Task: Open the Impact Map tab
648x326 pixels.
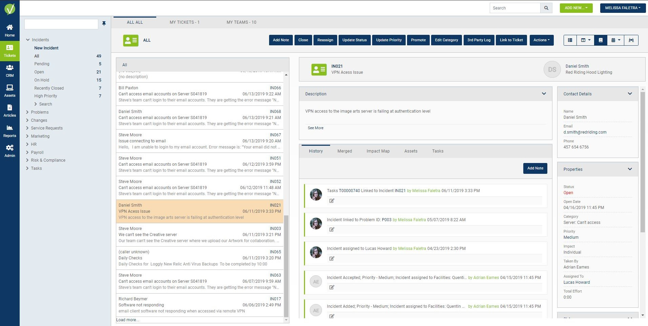Action: point(378,151)
